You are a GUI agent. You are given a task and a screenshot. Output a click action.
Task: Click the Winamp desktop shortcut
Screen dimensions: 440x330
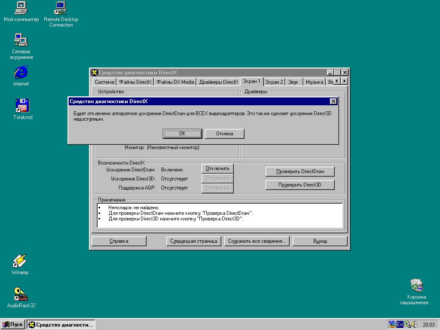20,261
